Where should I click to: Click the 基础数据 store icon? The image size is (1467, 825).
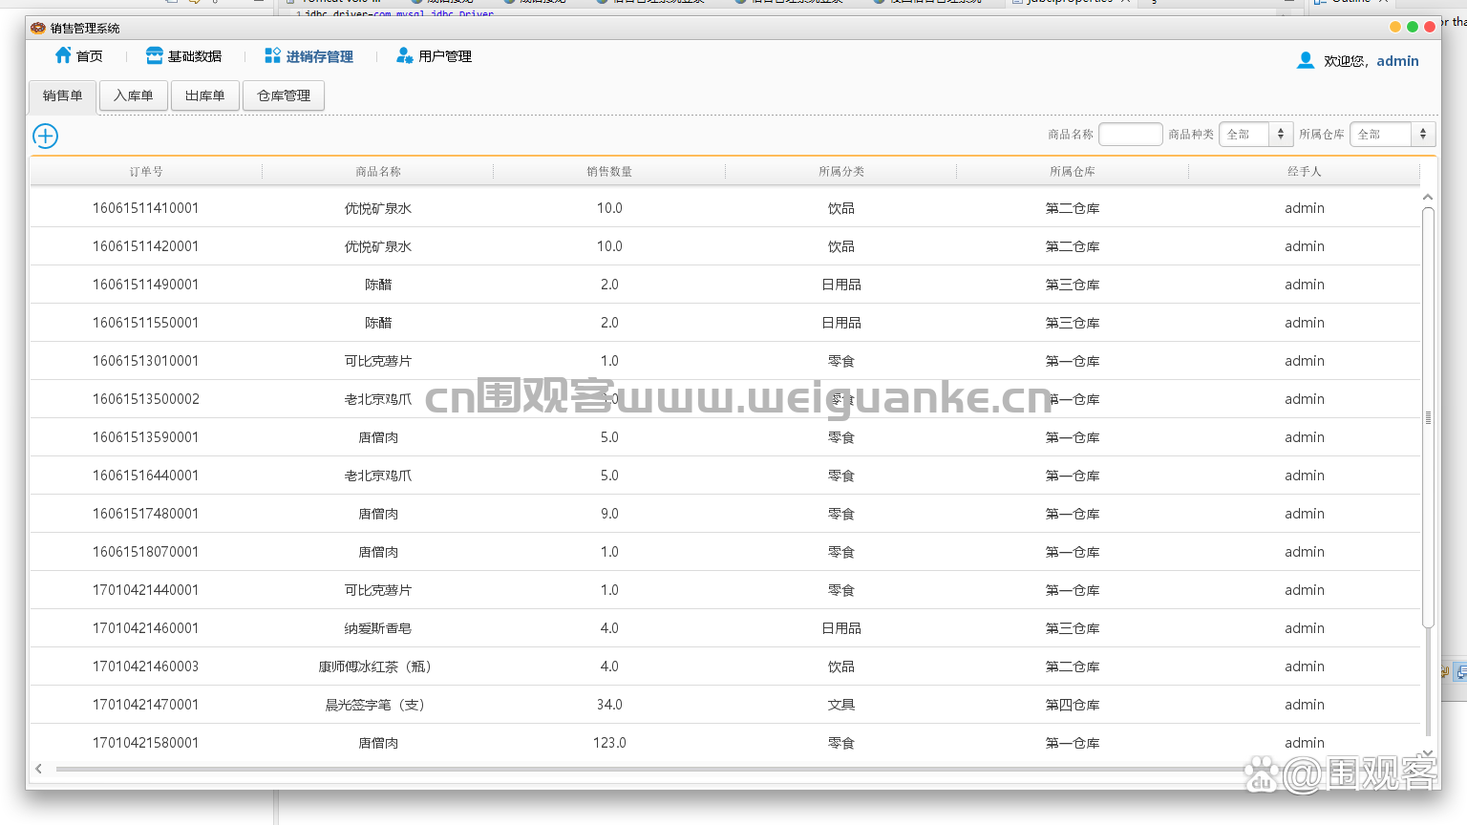tap(155, 55)
